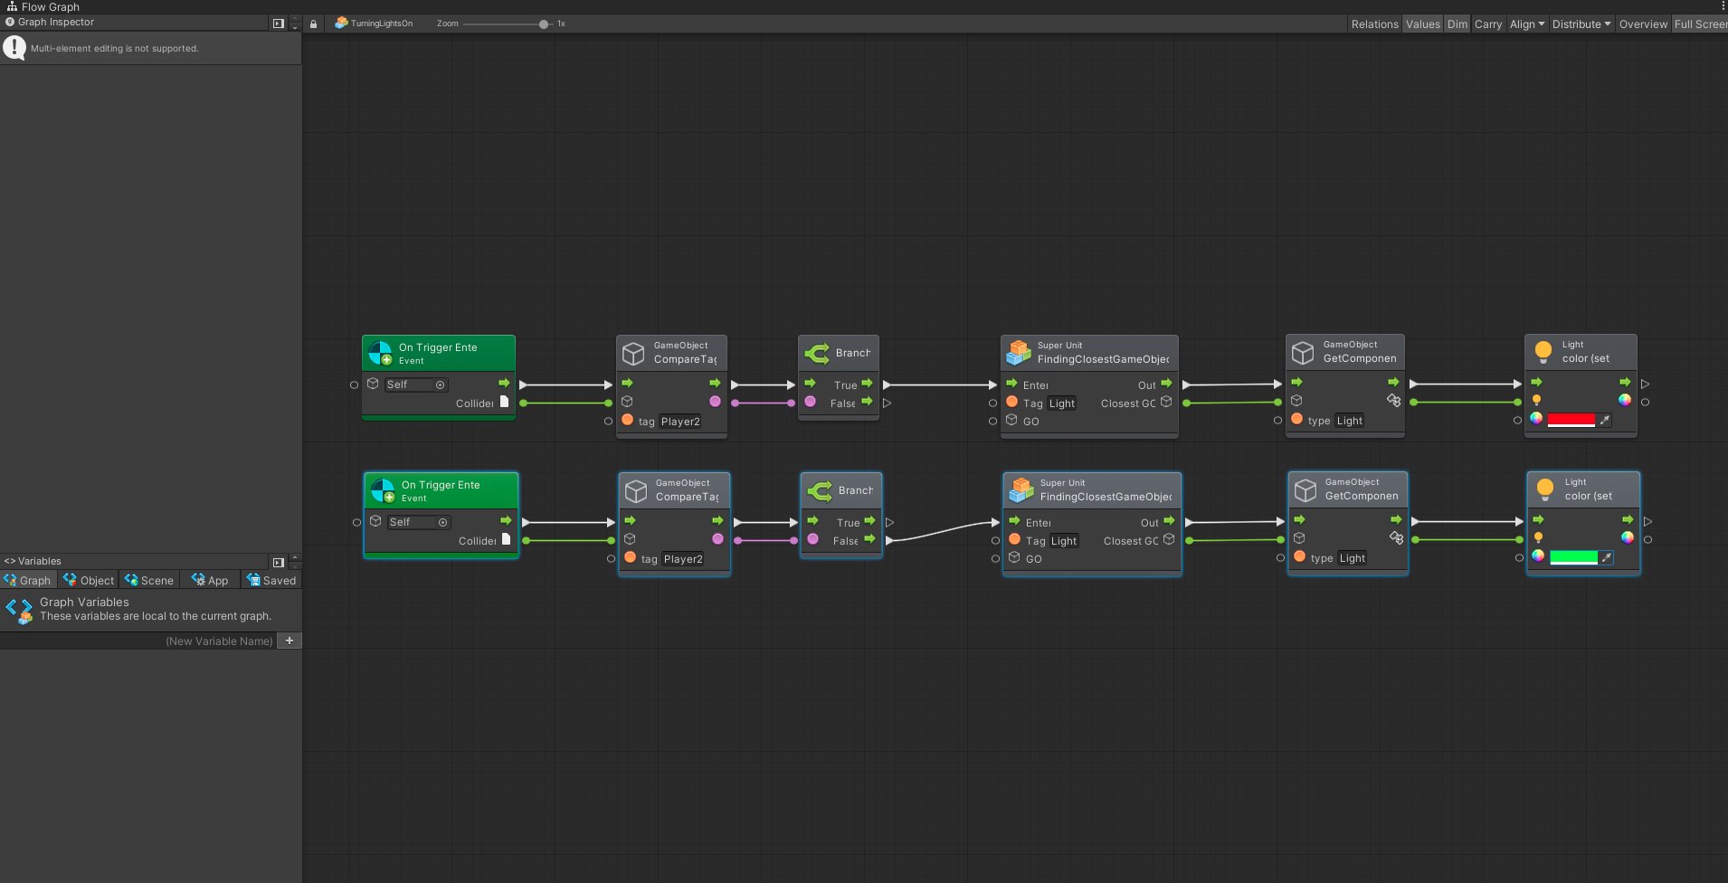Image resolution: width=1728 pixels, height=883 pixels.
Task: Select bottom On Trigger Enter event icon
Action: coord(384,490)
